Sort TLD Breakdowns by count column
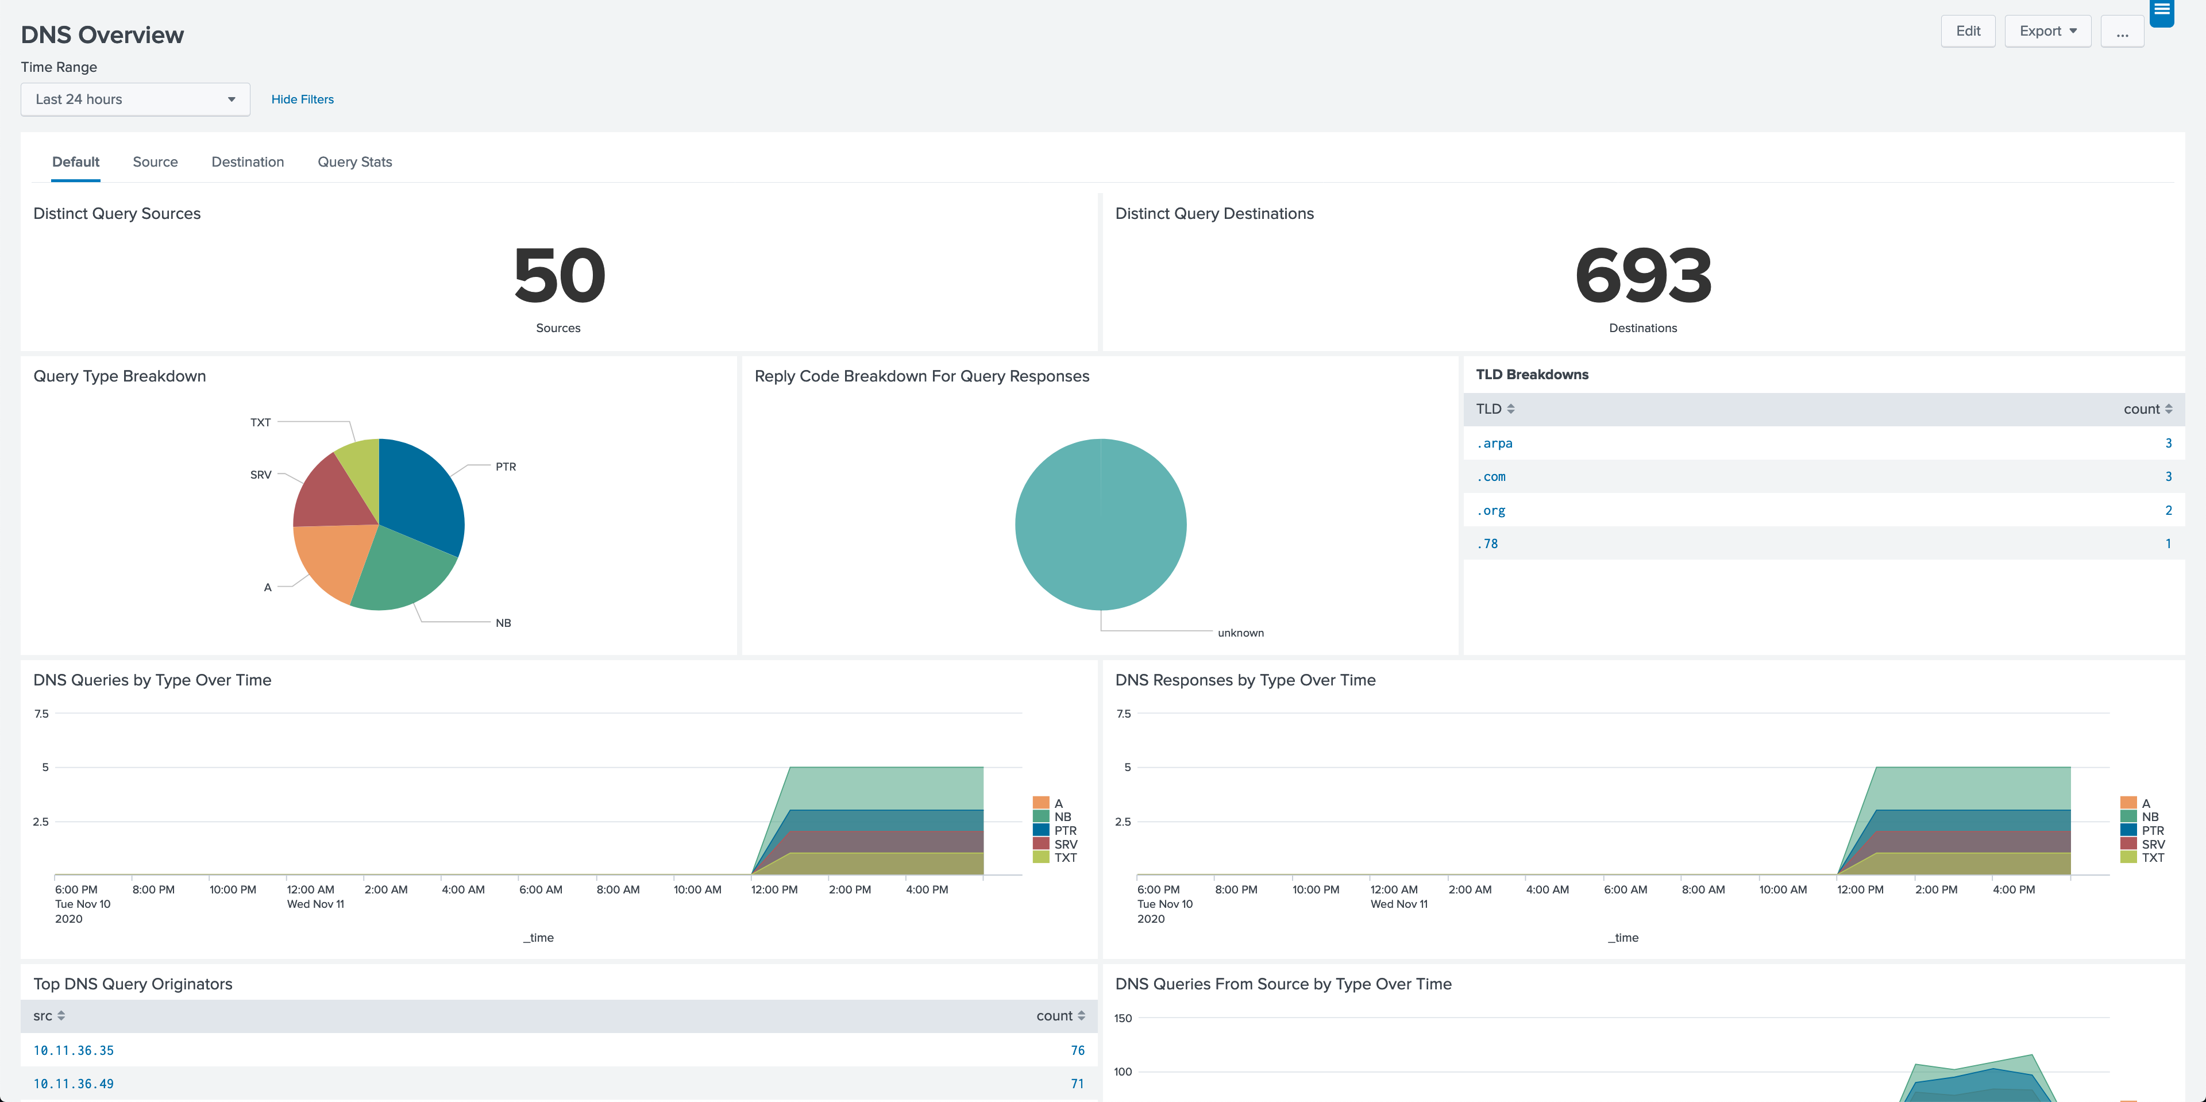2206x1102 pixels. [x=2147, y=409]
